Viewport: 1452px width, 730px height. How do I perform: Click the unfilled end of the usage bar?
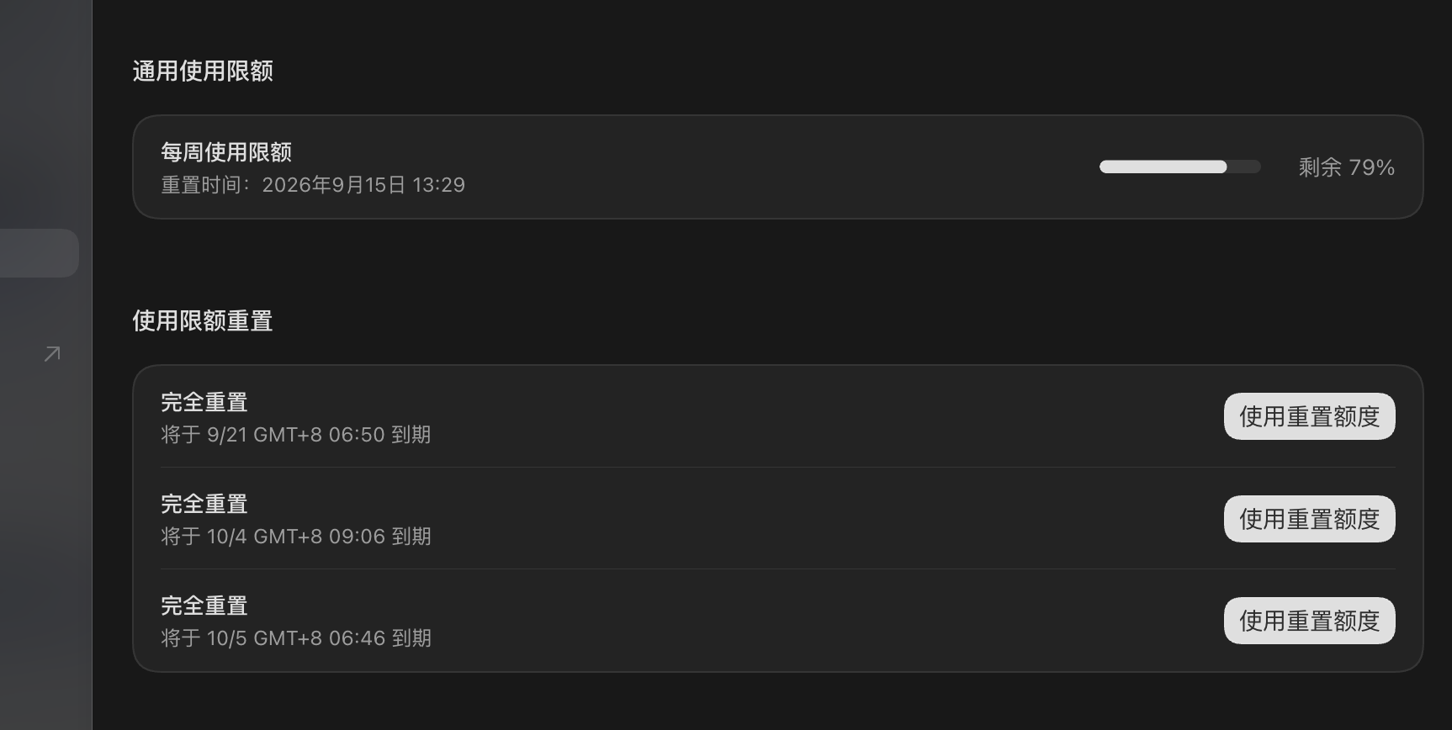[x=1244, y=167]
